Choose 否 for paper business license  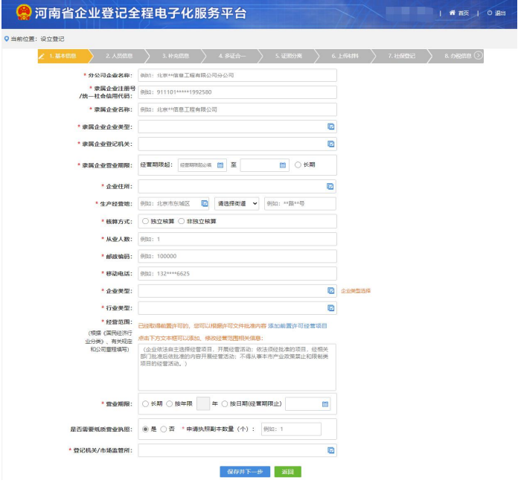[x=163, y=429]
